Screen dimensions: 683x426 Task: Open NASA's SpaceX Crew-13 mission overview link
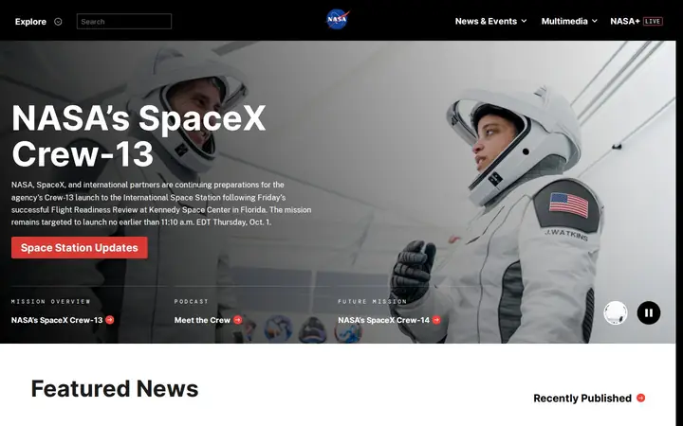[57, 320]
